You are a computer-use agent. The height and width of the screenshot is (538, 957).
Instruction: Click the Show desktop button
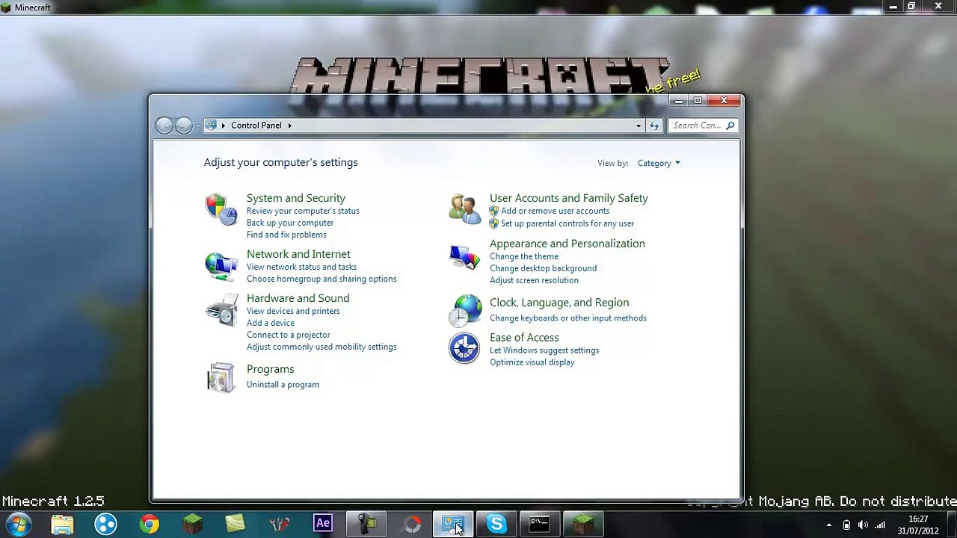click(951, 525)
